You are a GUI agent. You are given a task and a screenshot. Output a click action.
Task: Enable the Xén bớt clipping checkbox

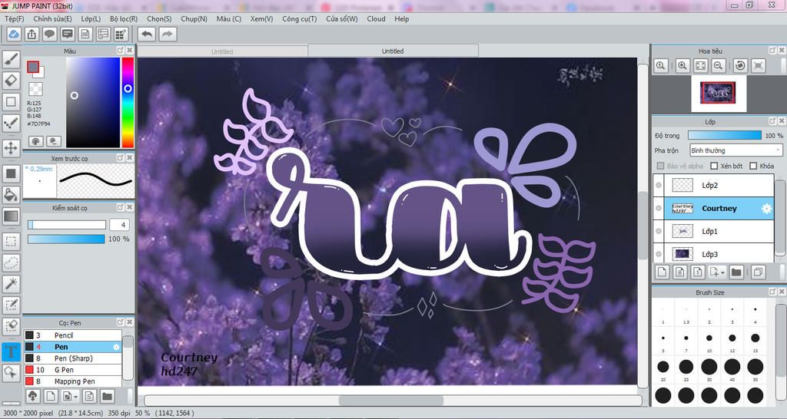coord(714,166)
